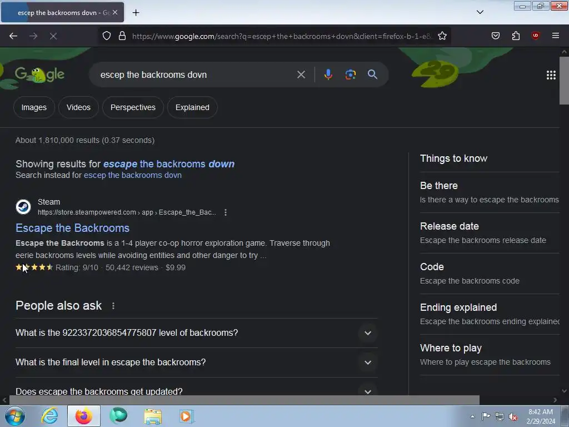Launch Internet Explorer from the taskbar
Screen dimensions: 569x427
pyautogui.click(x=49, y=416)
